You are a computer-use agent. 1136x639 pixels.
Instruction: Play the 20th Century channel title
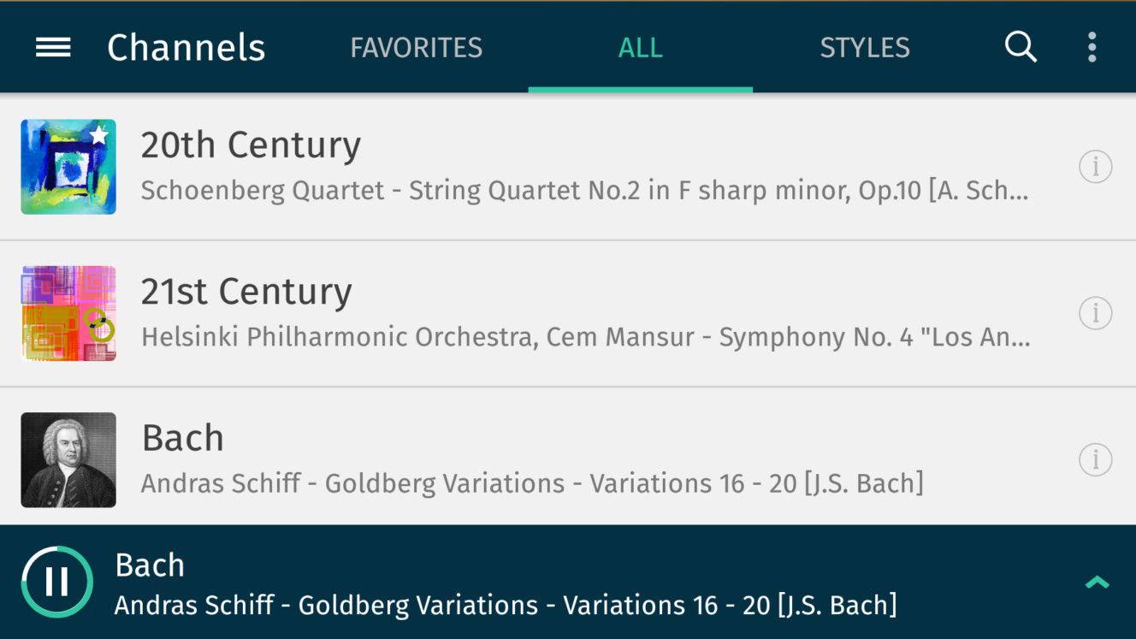click(x=251, y=145)
